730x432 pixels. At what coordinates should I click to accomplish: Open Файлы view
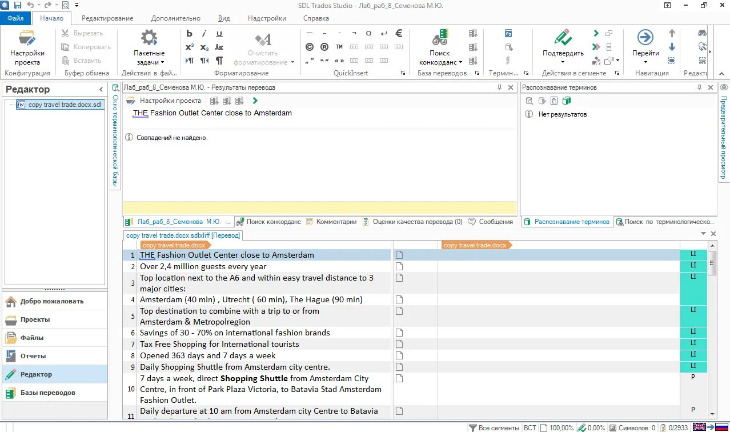click(54, 338)
